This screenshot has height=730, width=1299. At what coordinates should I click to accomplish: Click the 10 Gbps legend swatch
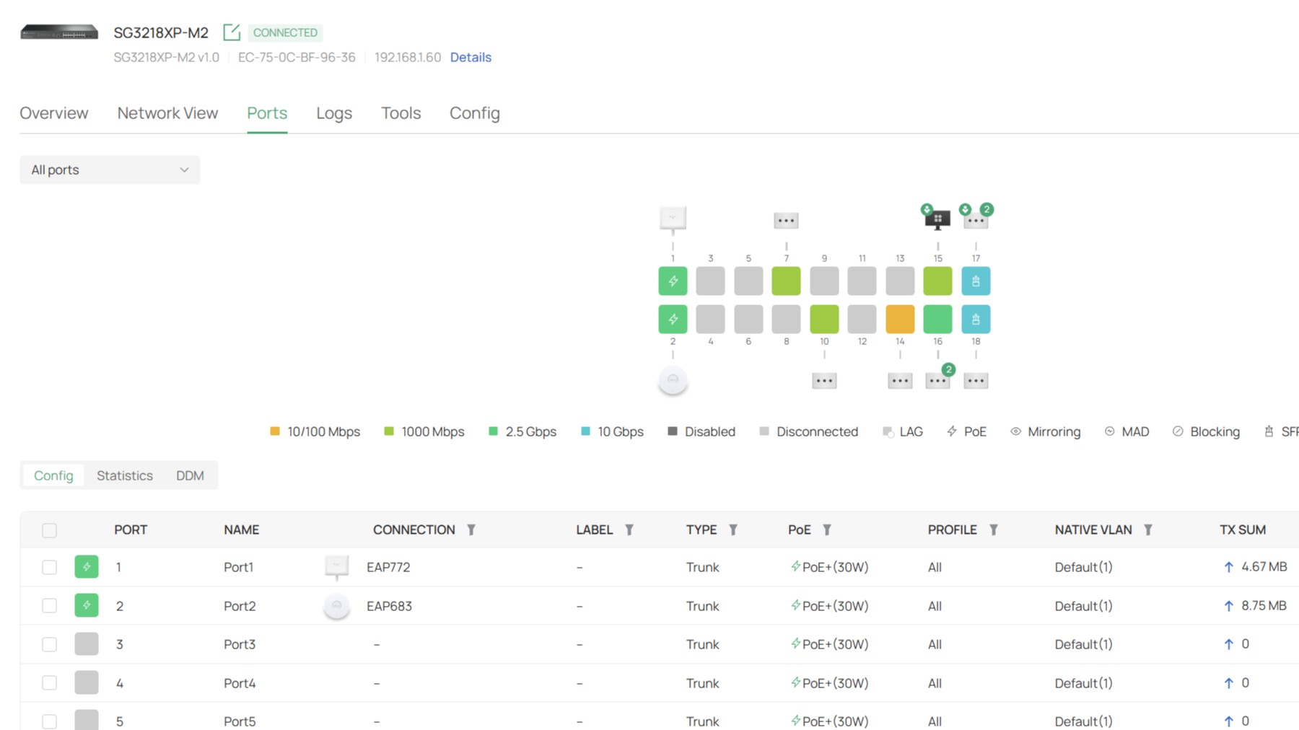point(585,431)
